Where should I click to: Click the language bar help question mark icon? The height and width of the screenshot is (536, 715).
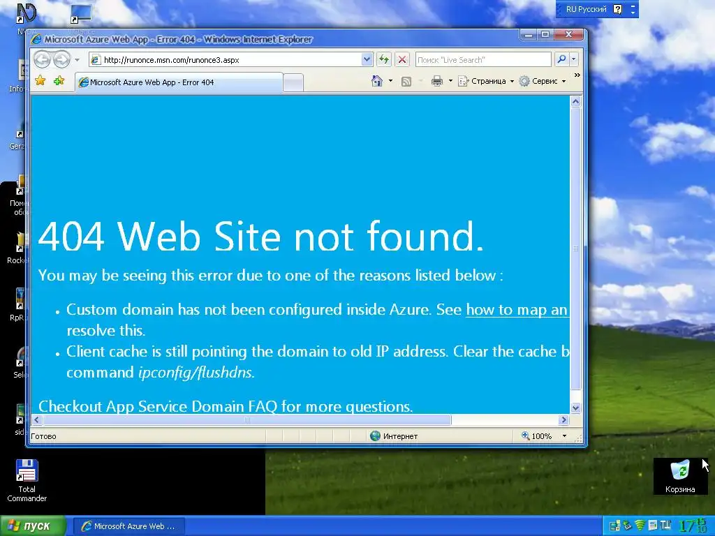(617, 9)
